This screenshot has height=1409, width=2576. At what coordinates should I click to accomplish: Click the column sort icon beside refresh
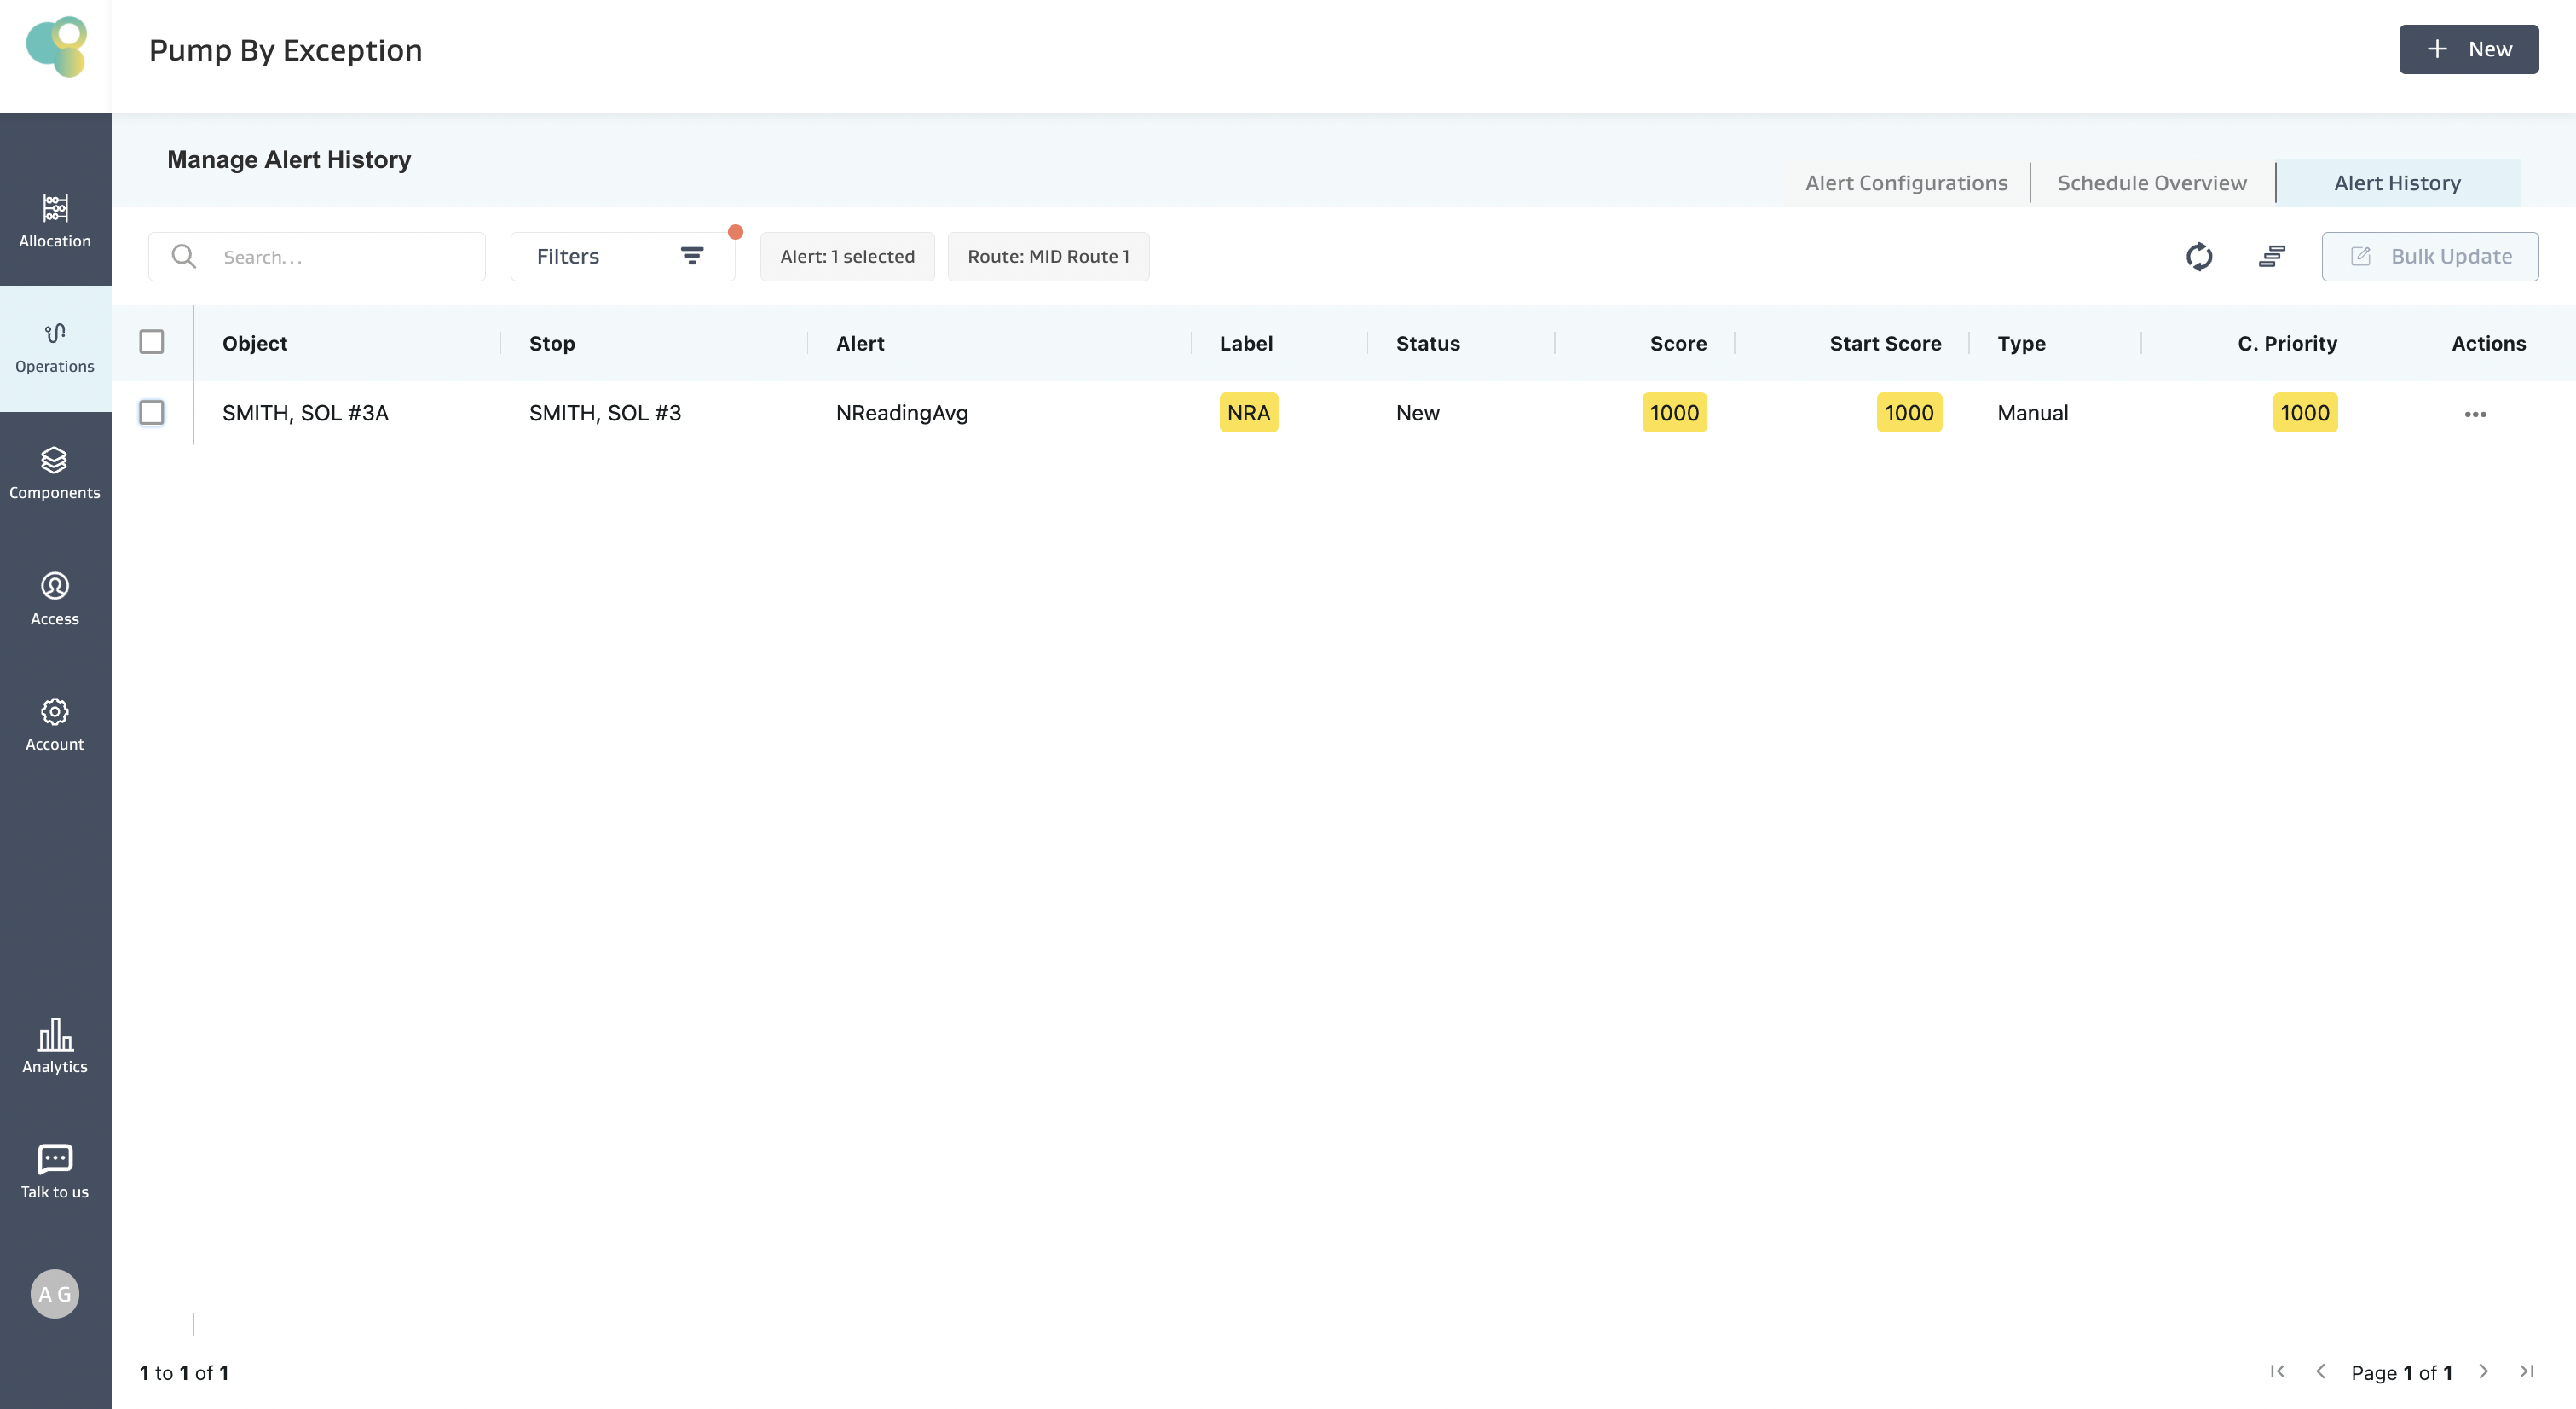pyautogui.click(x=2271, y=258)
